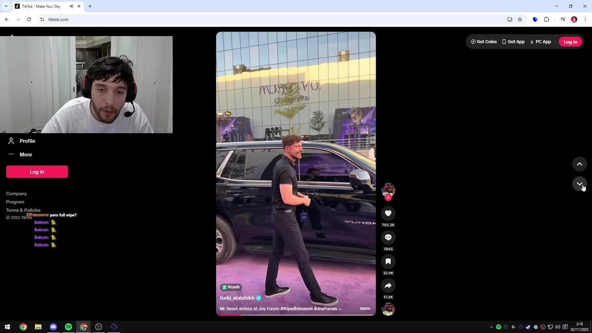The width and height of the screenshot is (592, 333).
Task: Follow turki_alalshikh via the red plus badge
Action: [x=388, y=197]
